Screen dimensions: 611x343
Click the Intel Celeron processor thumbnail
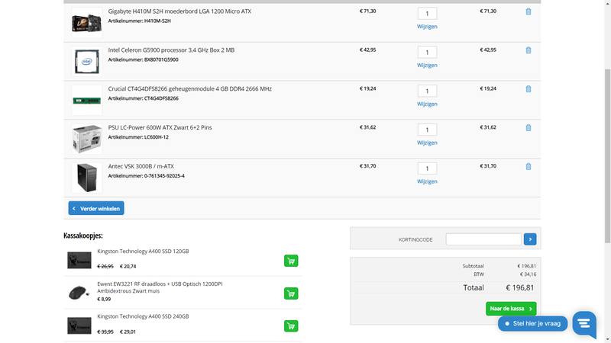[87, 62]
